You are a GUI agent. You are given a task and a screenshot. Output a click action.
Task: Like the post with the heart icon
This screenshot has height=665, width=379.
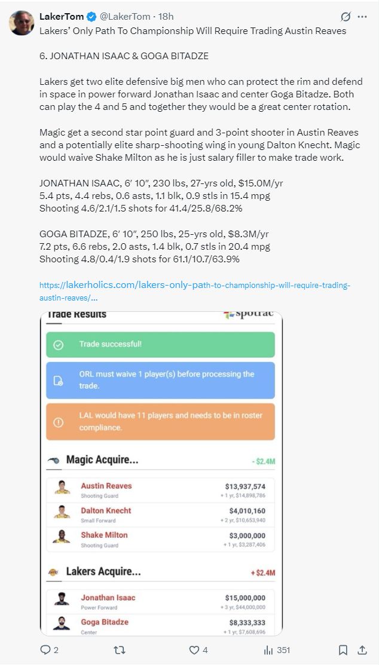coord(194,649)
